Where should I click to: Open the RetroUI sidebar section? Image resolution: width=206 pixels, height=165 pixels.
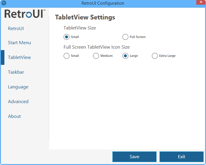click(16, 28)
